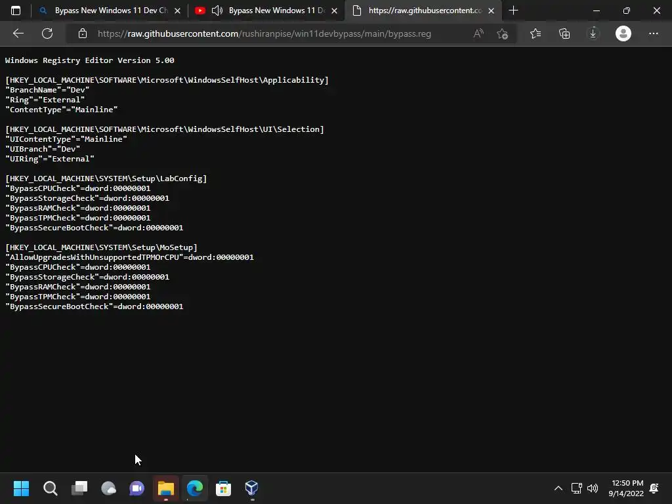Open the clock and date 12:50 PM
Viewport: 672px width, 504px height.
point(626,488)
